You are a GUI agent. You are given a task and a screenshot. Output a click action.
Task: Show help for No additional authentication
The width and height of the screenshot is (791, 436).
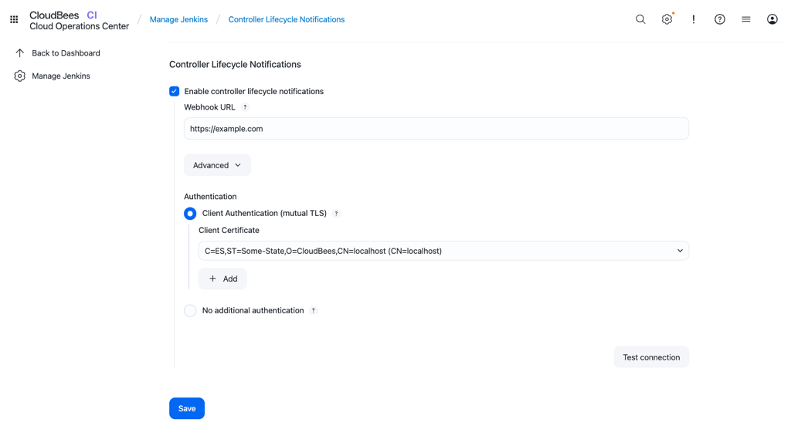(314, 310)
